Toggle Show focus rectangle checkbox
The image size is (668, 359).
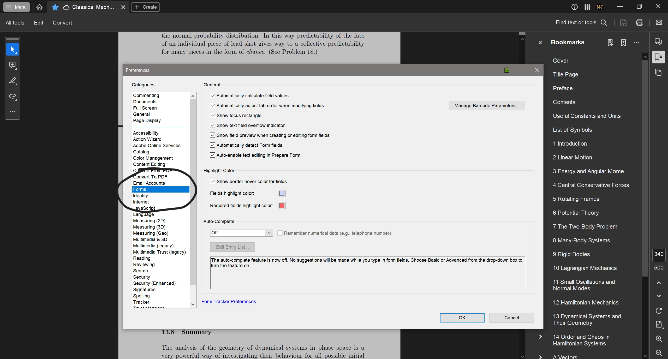pyautogui.click(x=213, y=116)
